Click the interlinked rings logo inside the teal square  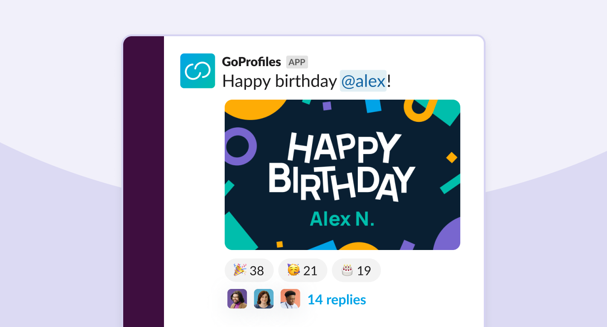pyautogui.click(x=198, y=71)
